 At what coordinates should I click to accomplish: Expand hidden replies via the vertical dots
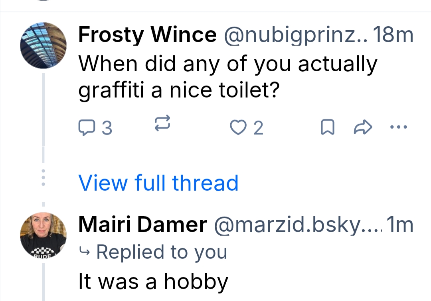point(43,178)
